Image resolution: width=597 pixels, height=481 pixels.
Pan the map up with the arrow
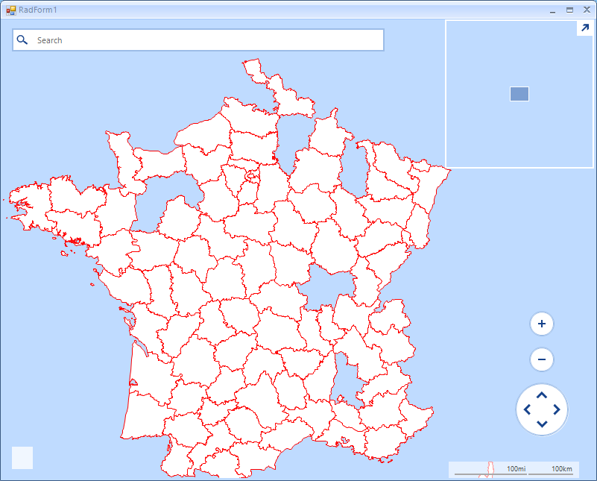[x=542, y=396]
